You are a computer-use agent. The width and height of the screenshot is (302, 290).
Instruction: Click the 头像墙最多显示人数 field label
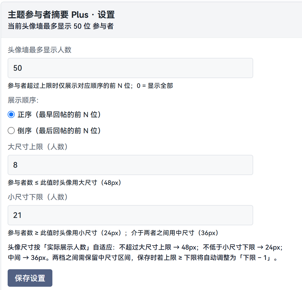coord(40,50)
